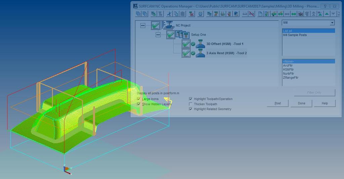Click the NC Project machine icon in tree
The height and width of the screenshot is (179, 344).
(x=167, y=25)
